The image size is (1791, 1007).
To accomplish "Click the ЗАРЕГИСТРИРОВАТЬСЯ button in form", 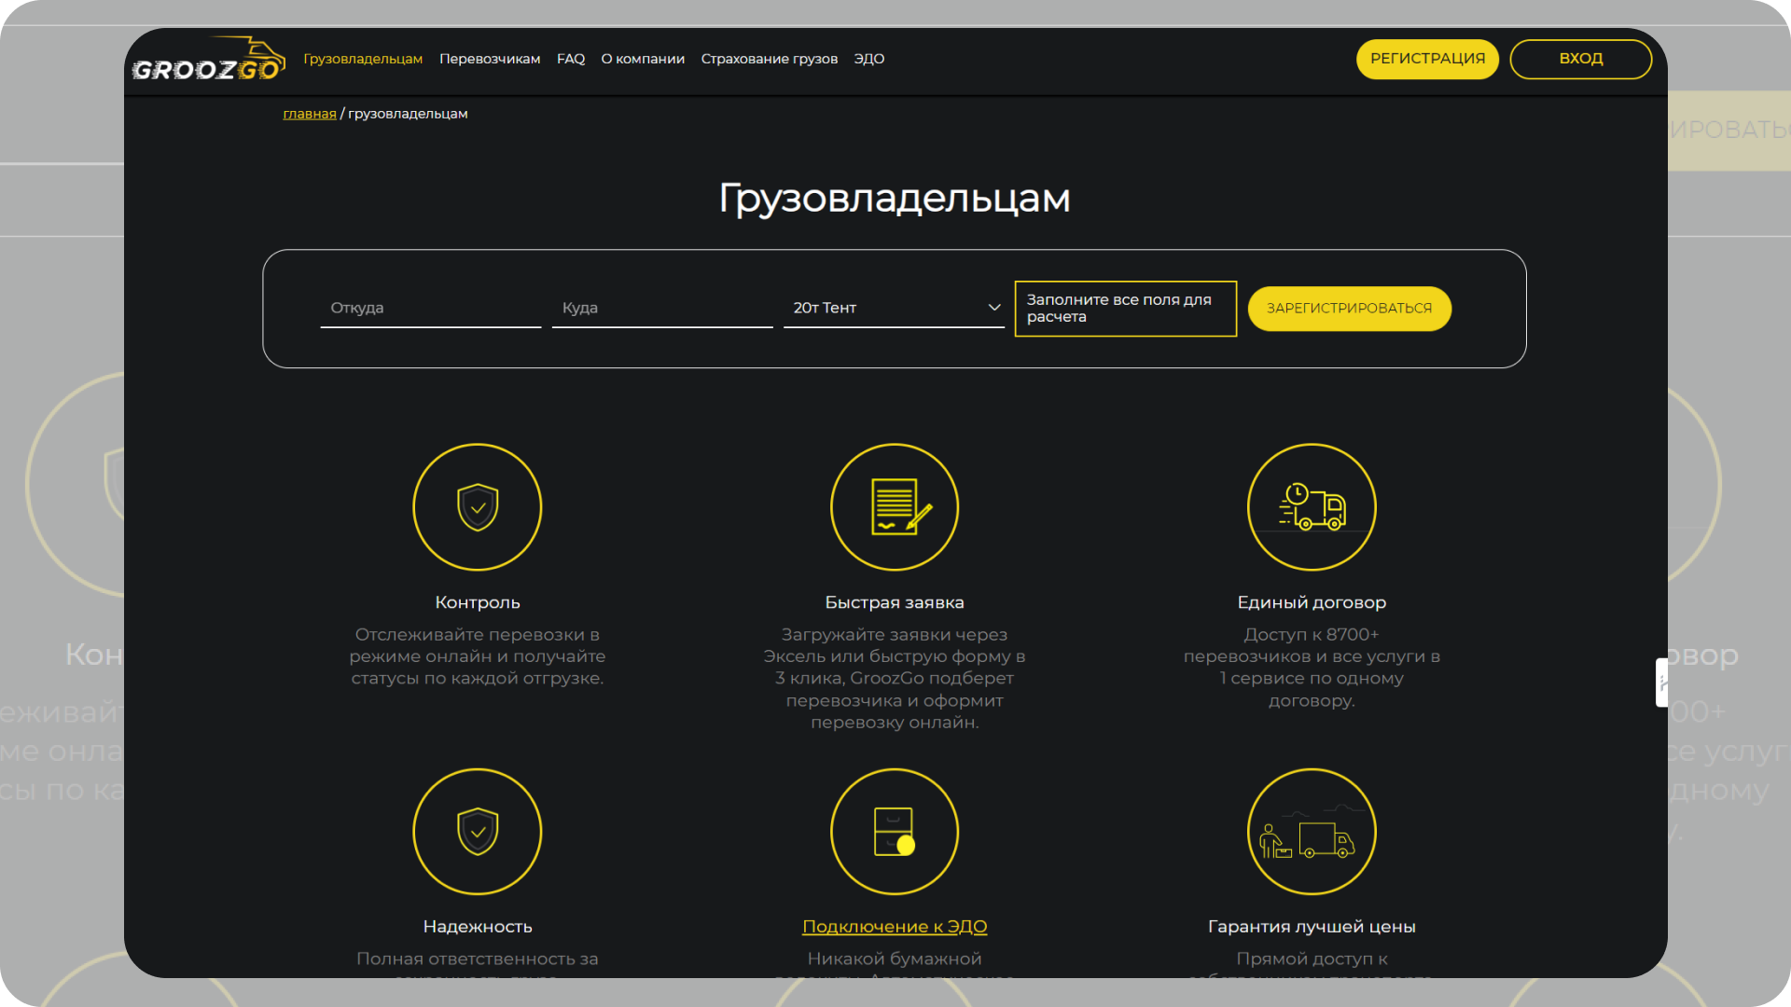I will pos(1349,309).
